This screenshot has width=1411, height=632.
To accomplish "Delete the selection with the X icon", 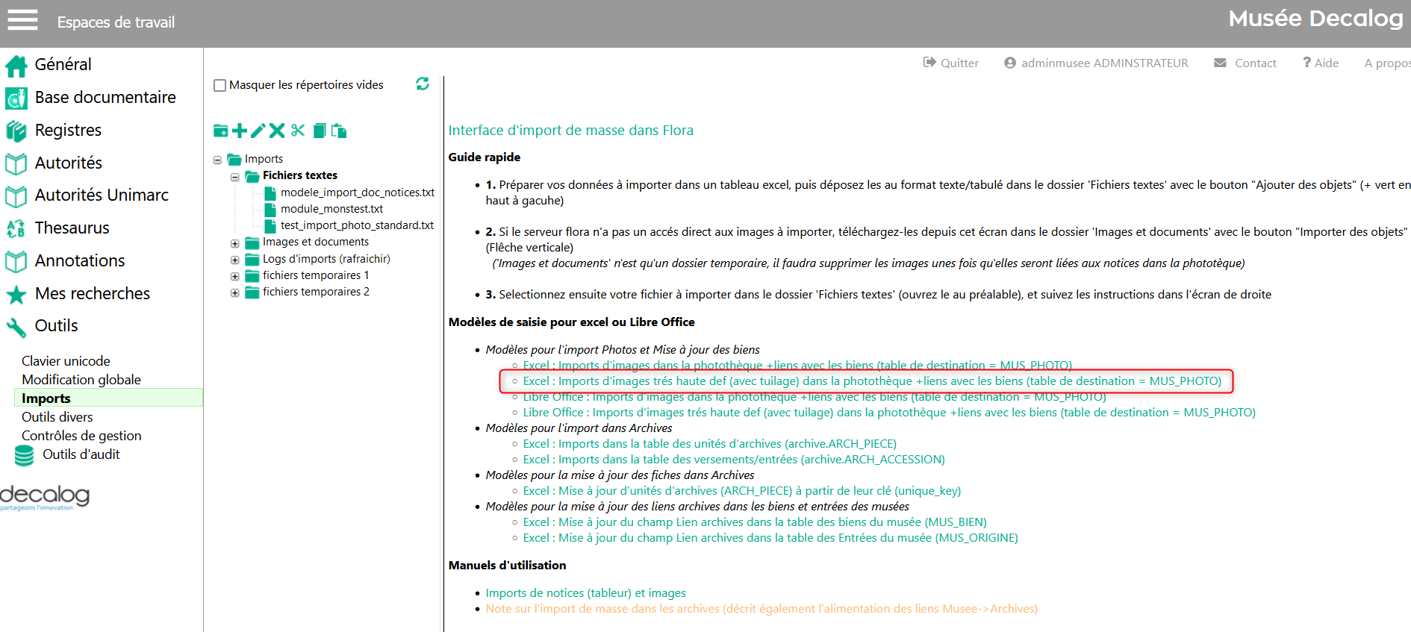I will pyautogui.click(x=277, y=131).
